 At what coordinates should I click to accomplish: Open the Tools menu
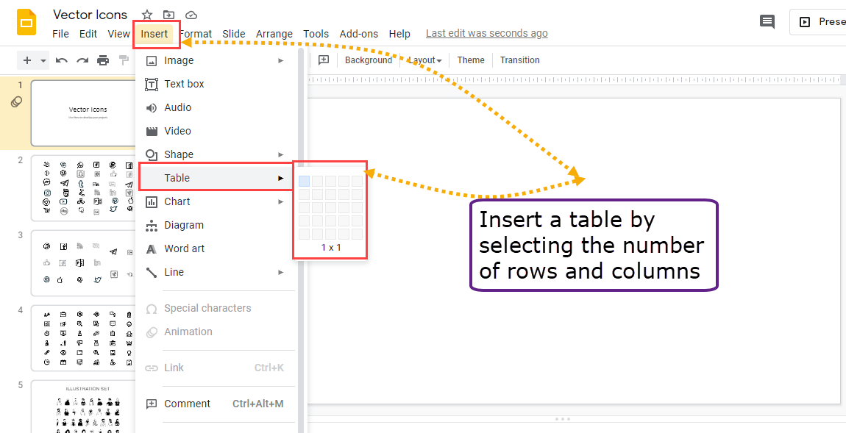[316, 34]
